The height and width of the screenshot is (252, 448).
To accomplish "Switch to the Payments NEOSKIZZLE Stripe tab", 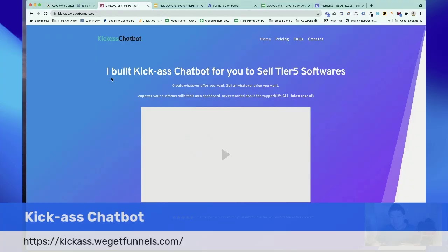I will pyautogui.click(x=340, y=6).
